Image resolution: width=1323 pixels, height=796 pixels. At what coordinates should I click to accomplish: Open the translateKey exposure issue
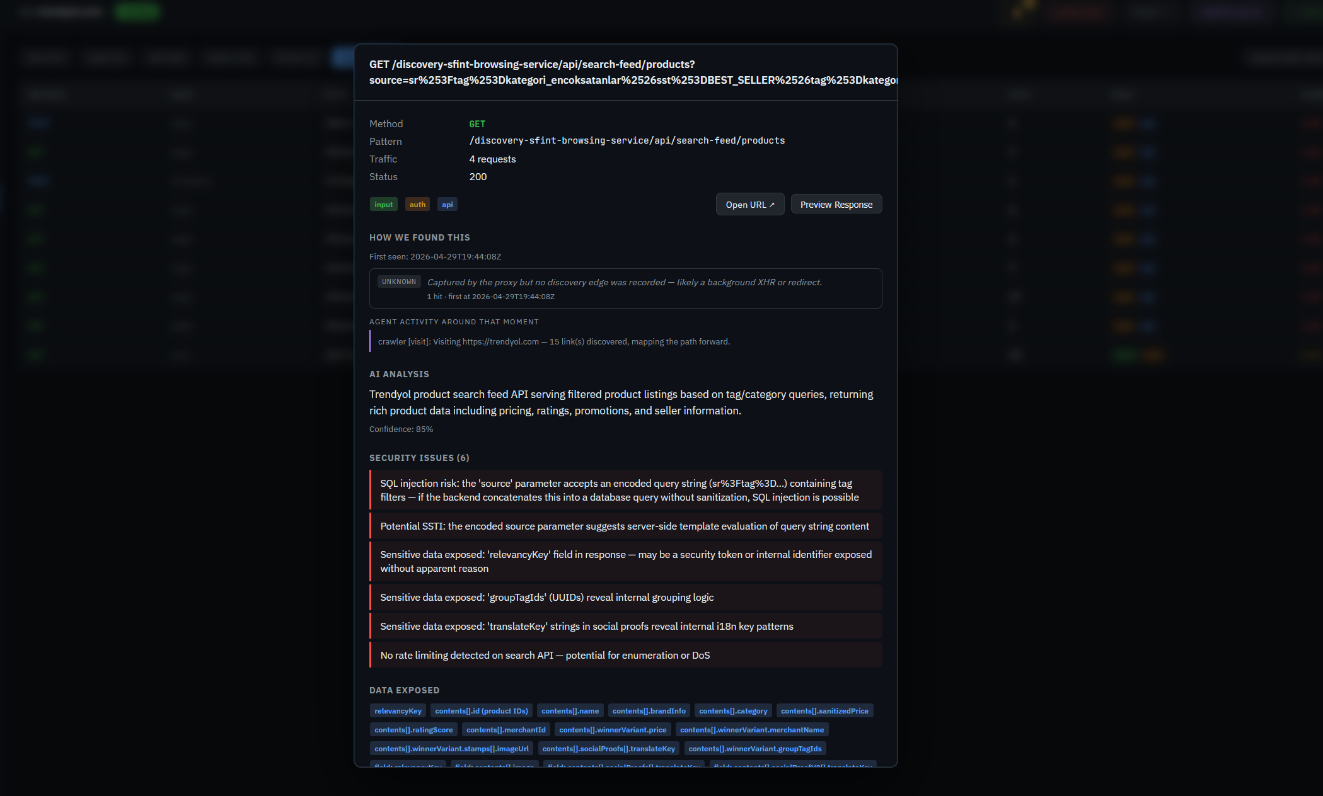point(626,627)
